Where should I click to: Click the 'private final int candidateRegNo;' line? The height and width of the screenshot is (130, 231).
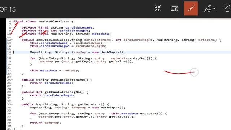click(56, 31)
